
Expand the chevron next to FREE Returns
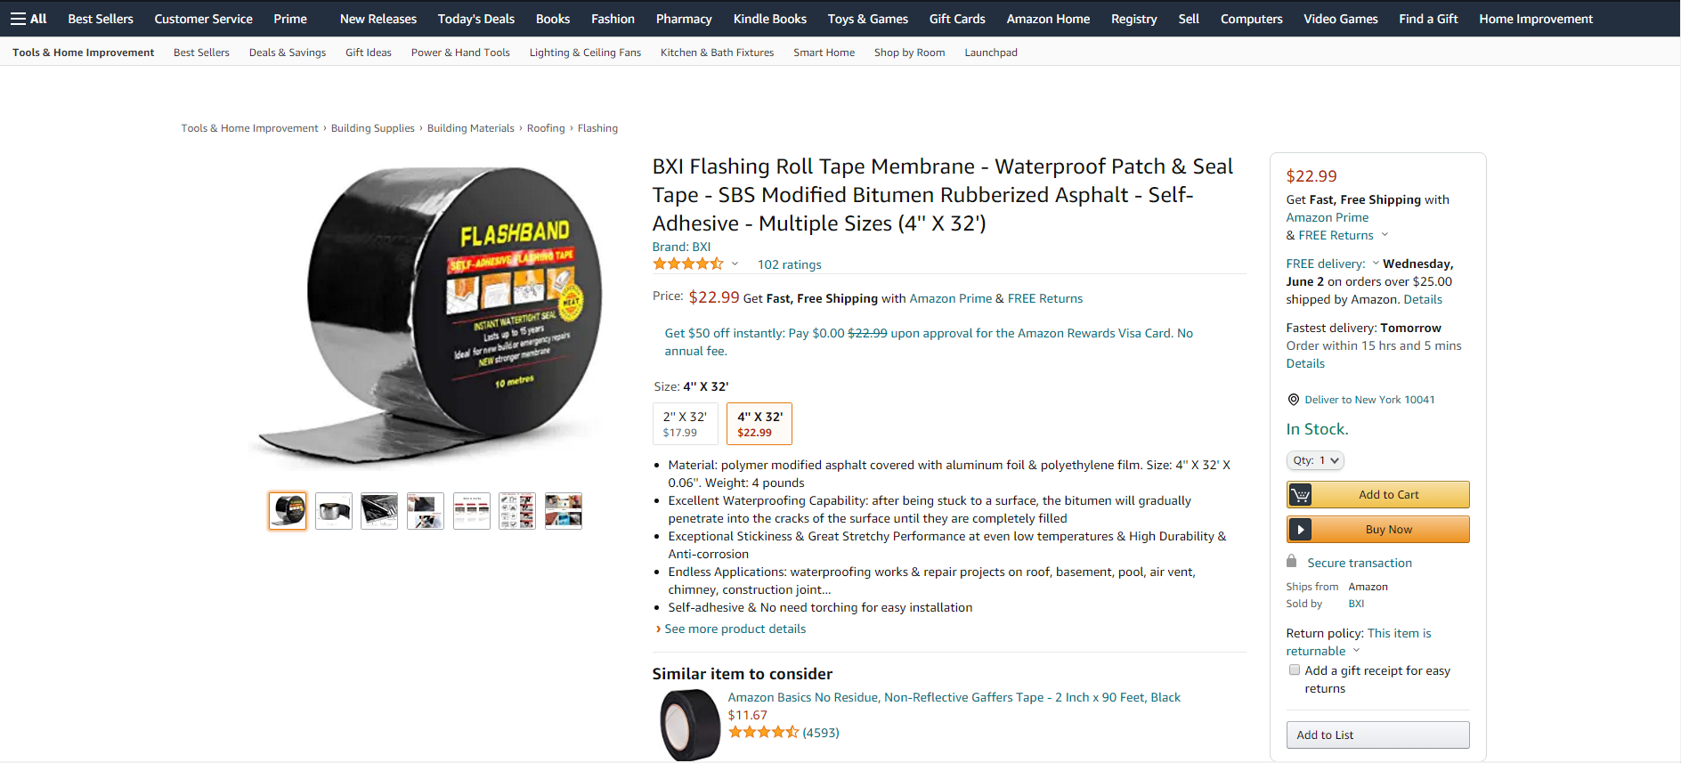coord(1385,235)
